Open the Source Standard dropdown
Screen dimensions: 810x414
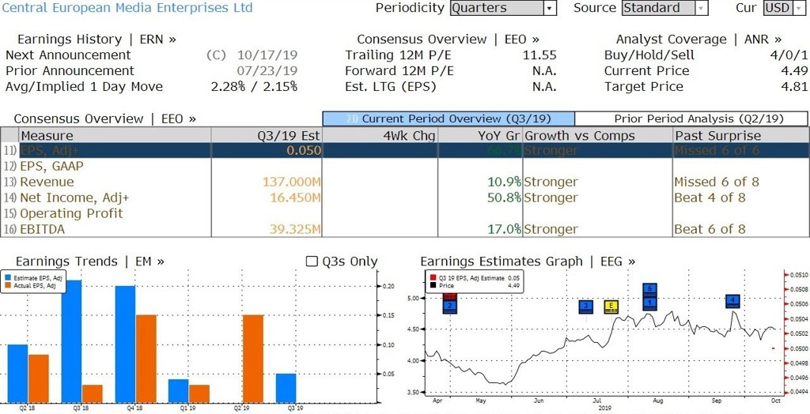click(664, 8)
